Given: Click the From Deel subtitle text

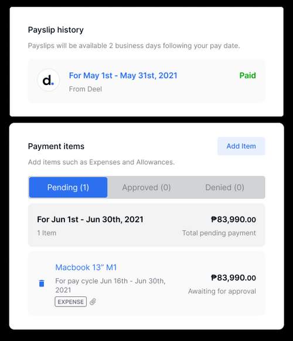Looking at the screenshot, I should coord(86,89).
